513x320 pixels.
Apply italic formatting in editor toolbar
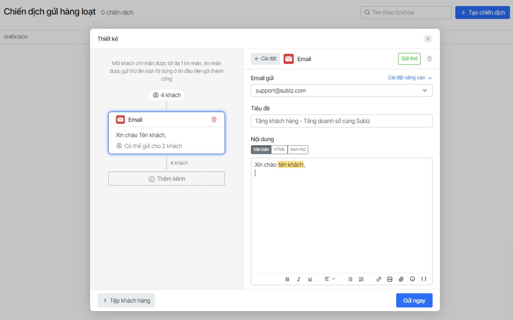coord(299,279)
